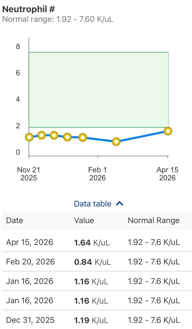Click the Normal Range column header
This screenshot has width=192, height=329.
tap(153, 220)
